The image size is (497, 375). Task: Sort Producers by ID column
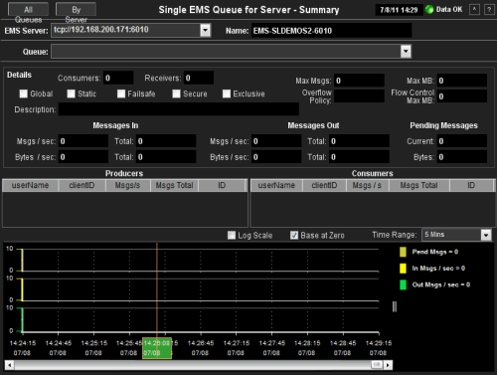(x=222, y=185)
